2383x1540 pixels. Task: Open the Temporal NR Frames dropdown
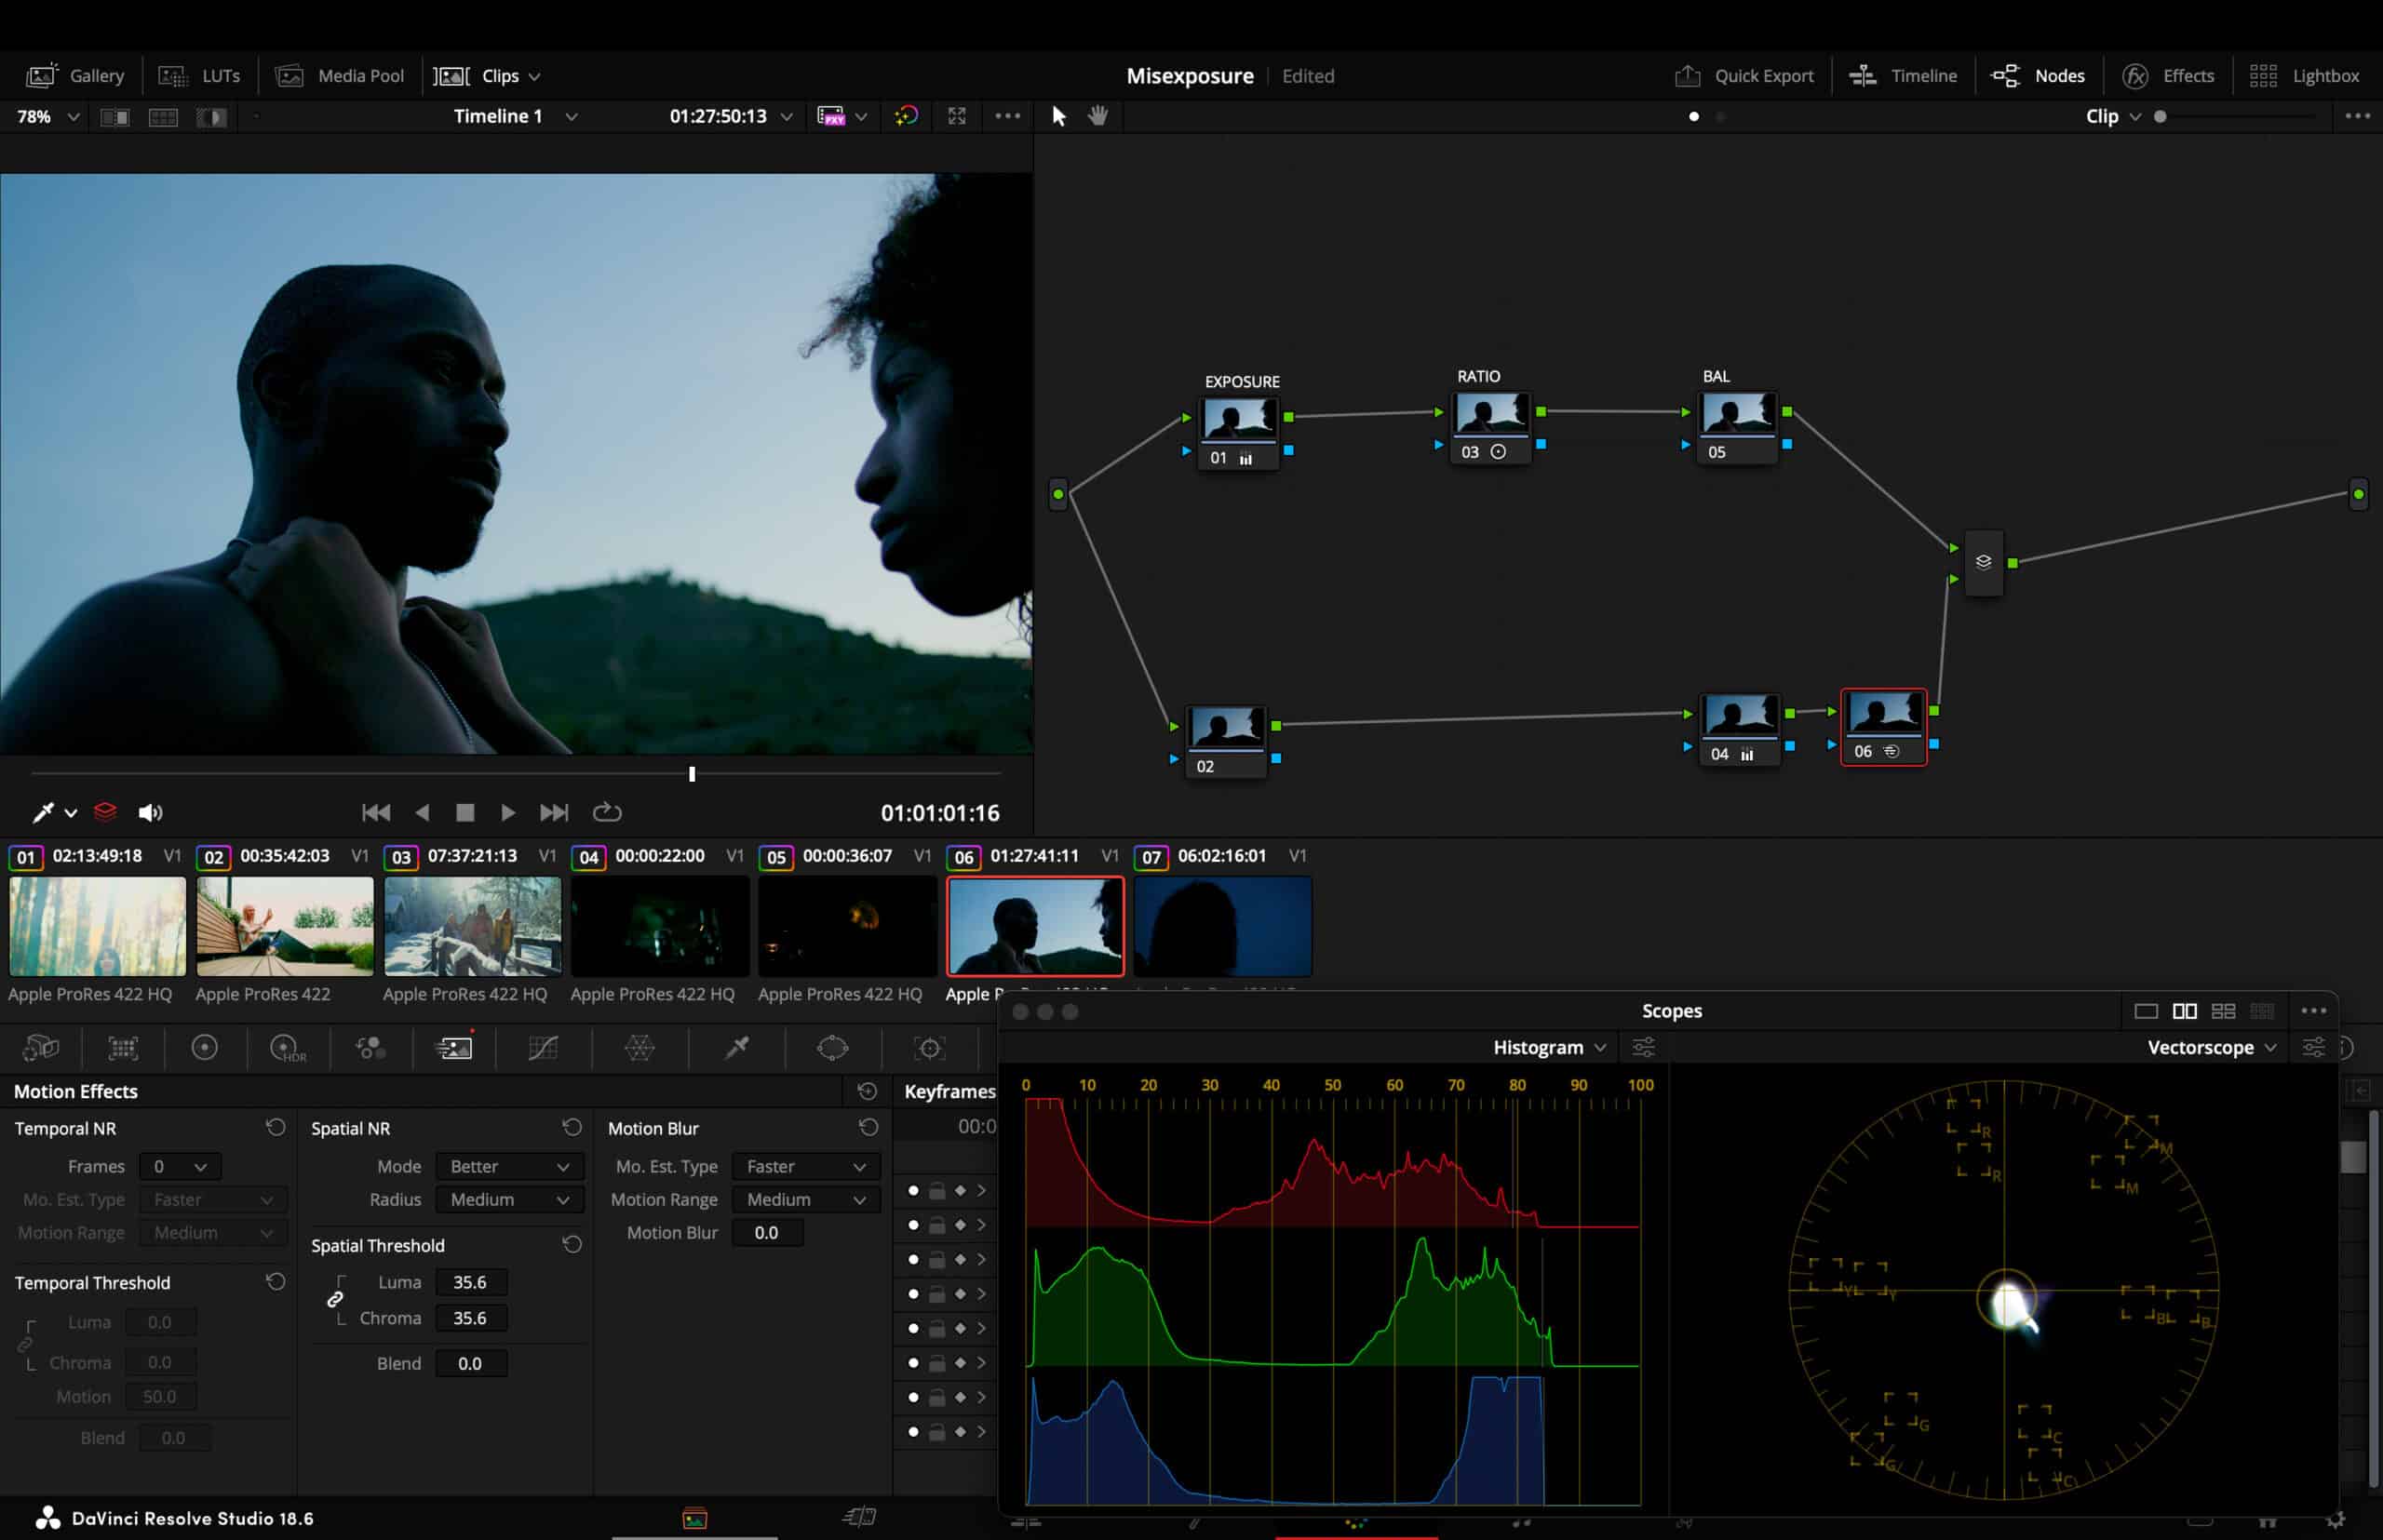[182, 1166]
